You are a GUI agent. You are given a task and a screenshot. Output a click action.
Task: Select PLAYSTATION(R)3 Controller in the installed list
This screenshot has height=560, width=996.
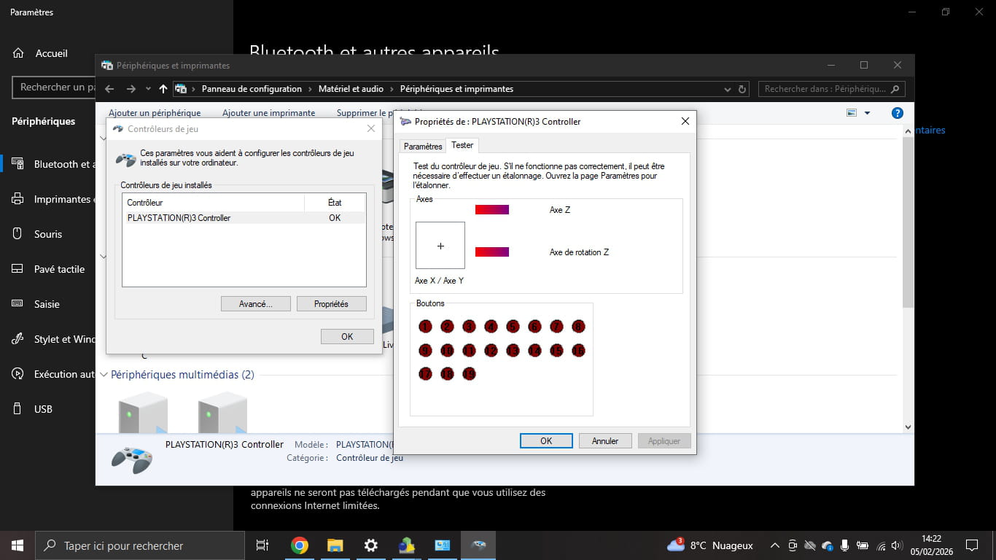(x=179, y=218)
